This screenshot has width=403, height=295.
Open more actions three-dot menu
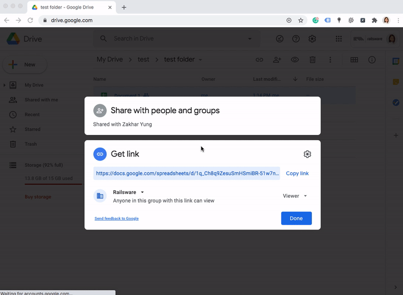330,59
